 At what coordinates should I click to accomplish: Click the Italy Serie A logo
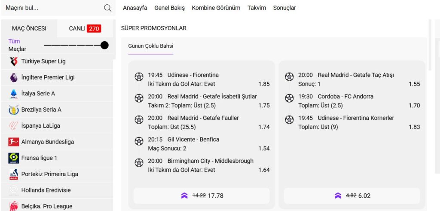[14, 94]
